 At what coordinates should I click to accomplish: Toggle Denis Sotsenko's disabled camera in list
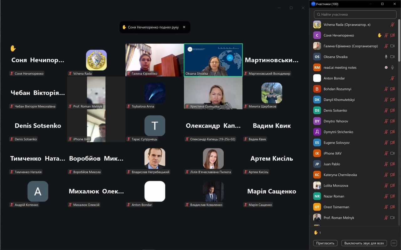pyautogui.click(x=392, y=111)
